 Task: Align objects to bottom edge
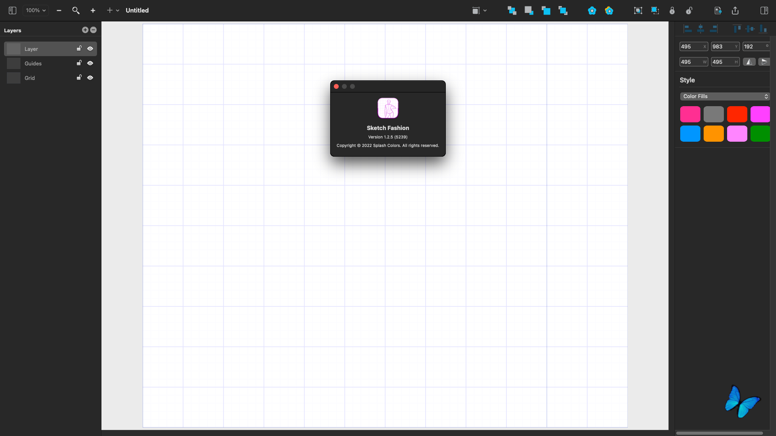(x=763, y=29)
